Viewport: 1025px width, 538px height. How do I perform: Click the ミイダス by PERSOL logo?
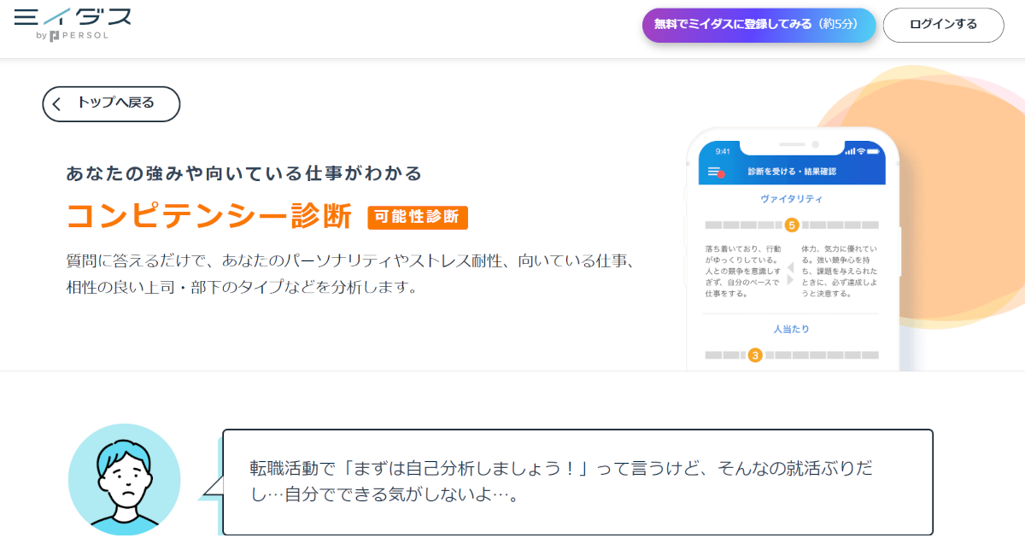click(x=73, y=24)
